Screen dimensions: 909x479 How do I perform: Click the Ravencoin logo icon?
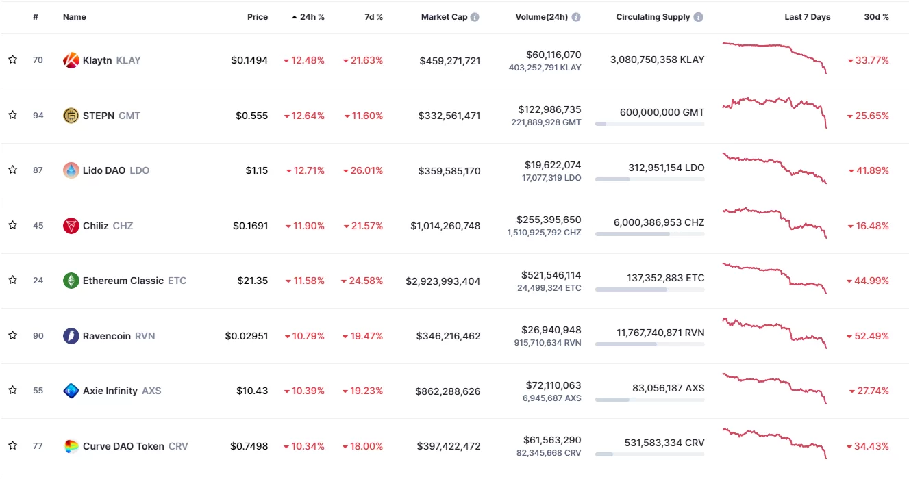[71, 336]
